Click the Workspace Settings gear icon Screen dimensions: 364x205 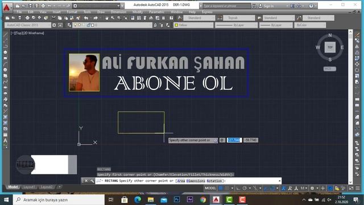[54, 25]
